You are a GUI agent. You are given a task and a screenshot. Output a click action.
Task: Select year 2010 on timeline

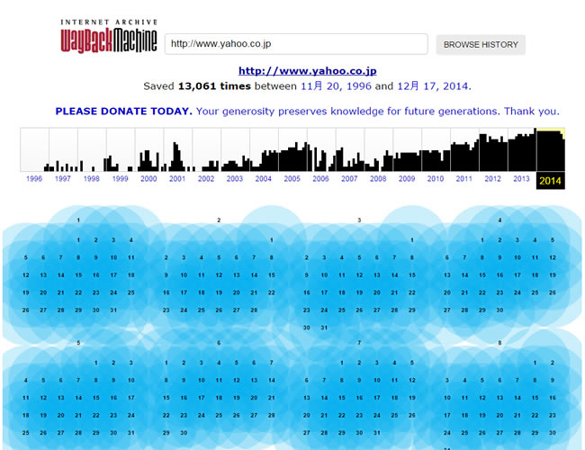436,179
